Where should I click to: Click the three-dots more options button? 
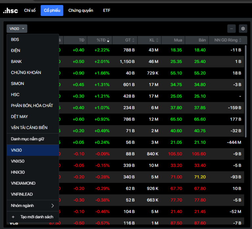231,29
